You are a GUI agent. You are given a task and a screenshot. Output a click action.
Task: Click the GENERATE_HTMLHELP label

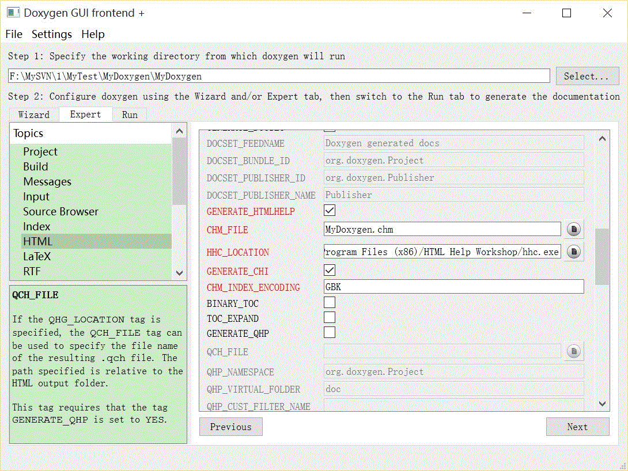pyautogui.click(x=251, y=211)
